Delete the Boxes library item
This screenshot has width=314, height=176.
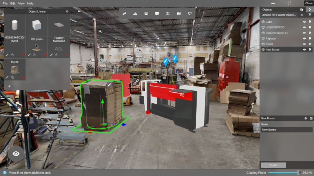tap(23, 77)
